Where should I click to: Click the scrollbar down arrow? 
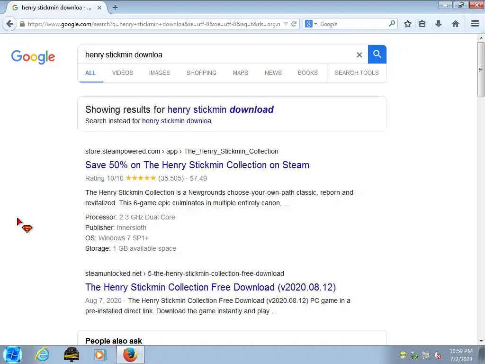[x=481, y=341]
